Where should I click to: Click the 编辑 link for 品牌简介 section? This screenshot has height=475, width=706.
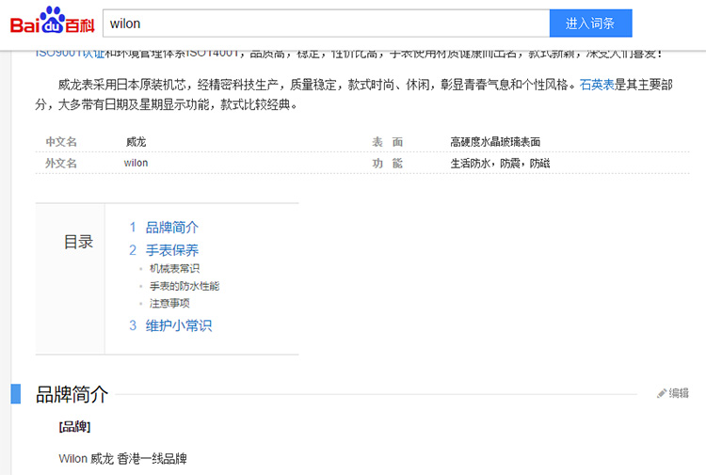tap(679, 393)
